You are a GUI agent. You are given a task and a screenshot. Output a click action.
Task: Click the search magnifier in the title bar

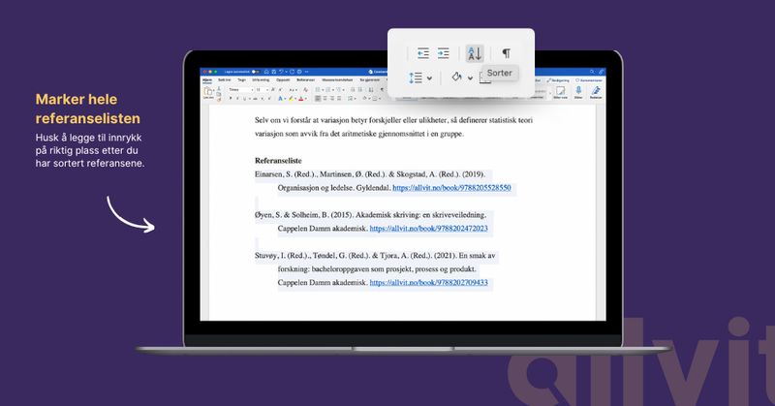[x=592, y=72]
